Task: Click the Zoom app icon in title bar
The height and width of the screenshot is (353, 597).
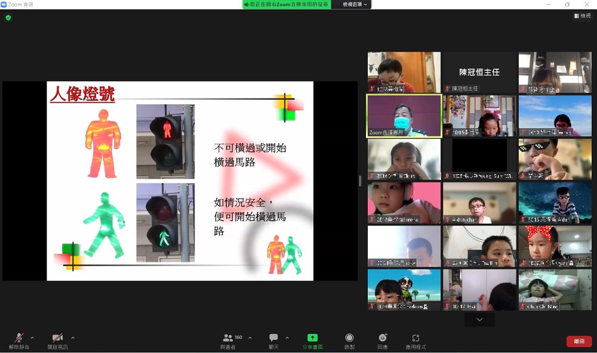Action: point(4,4)
